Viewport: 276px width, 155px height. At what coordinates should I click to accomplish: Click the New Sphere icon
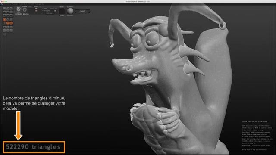coord(5,27)
